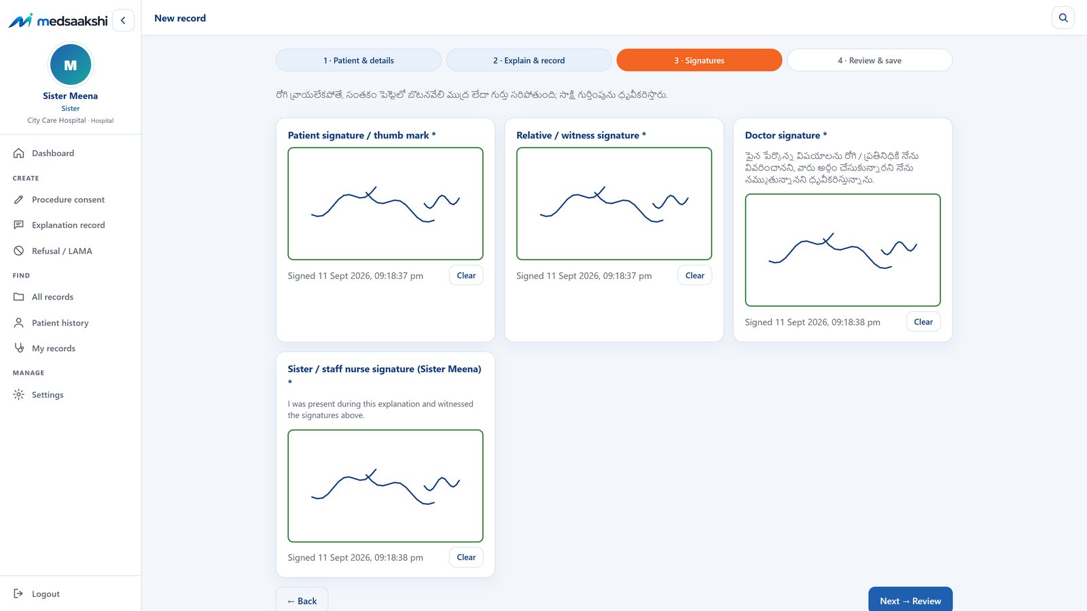Open the Procedure consent menu label
This screenshot has height=611, width=1087.
[68, 200]
